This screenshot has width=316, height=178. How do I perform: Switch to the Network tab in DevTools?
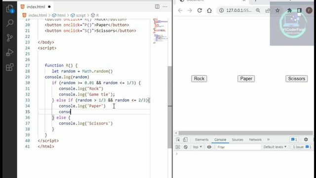click(x=255, y=139)
